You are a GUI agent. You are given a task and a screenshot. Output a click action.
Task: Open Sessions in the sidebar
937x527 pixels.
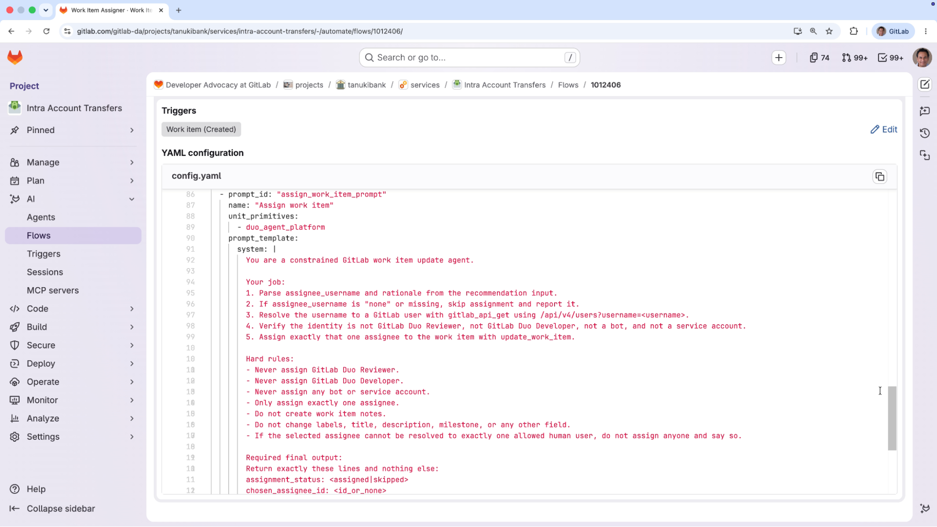73,272
